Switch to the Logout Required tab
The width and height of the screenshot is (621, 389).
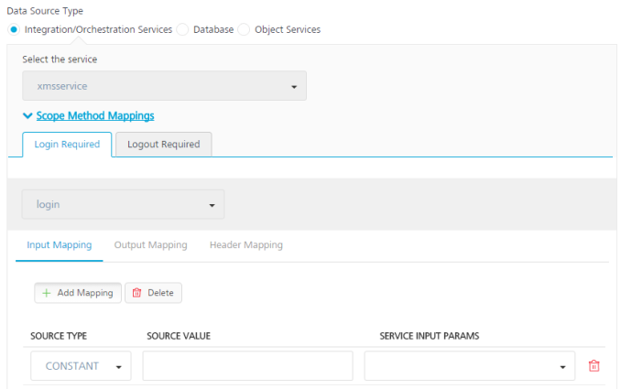point(164,145)
